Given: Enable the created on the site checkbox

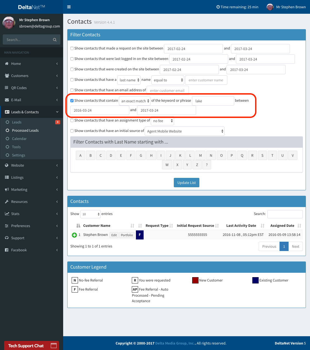Looking at the screenshot, I should [72, 69].
